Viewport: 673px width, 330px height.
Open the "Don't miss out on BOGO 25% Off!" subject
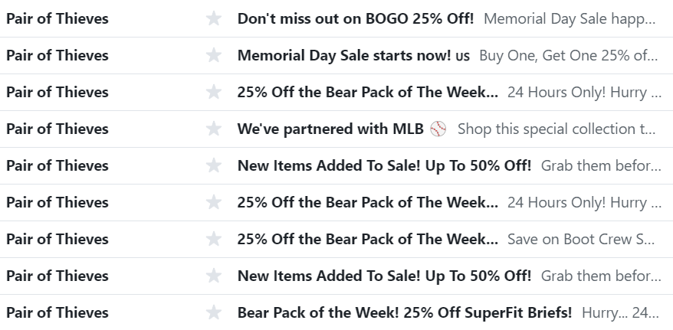point(355,18)
